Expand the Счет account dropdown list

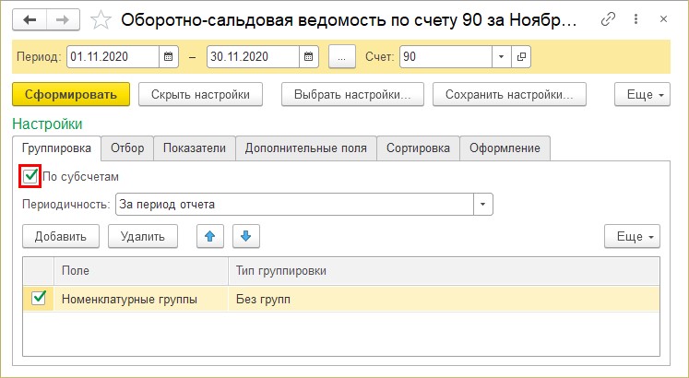pos(501,57)
